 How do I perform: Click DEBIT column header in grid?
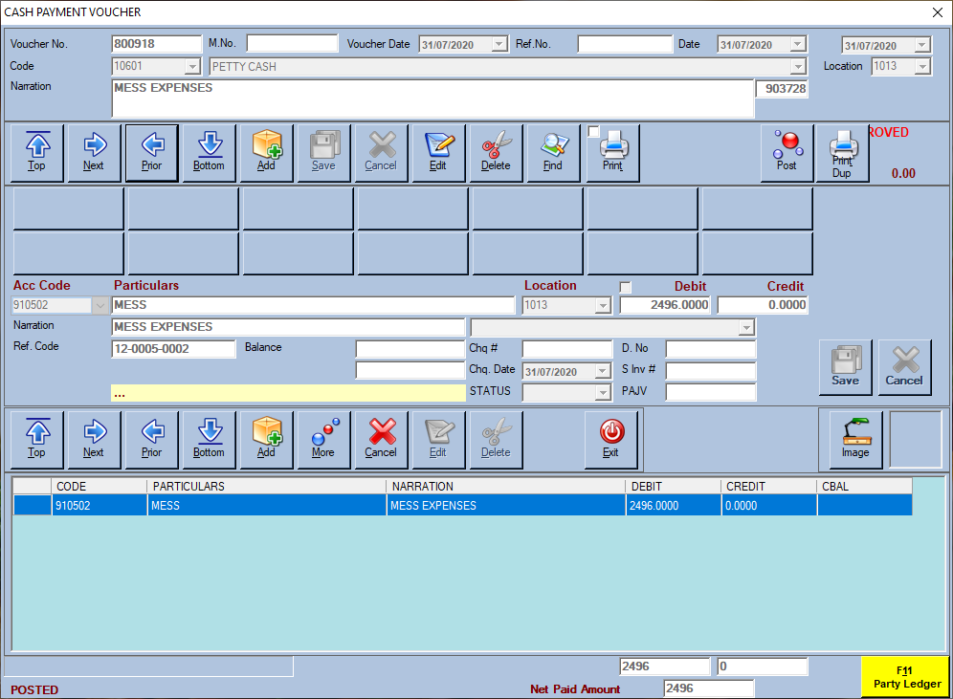674,487
